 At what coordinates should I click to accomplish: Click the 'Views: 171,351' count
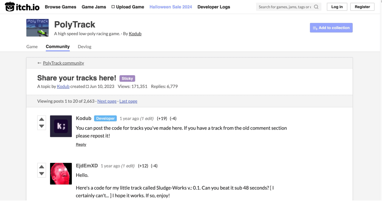(x=133, y=86)
